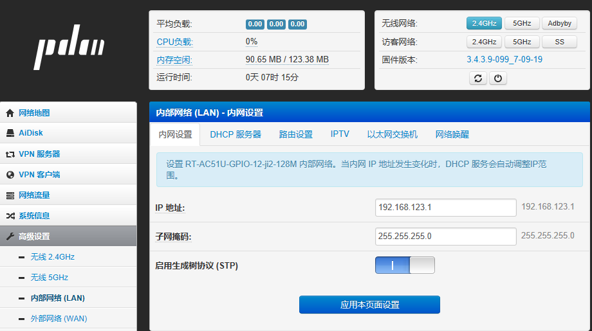Click the second 0.00 load average badge
The width and height of the screenshot is (592, 331).
276,24
